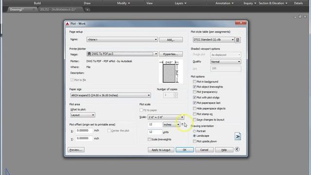This screenshot has width=311, height=175.
Task: Click the scale units value field
Action: coord(155,132)
